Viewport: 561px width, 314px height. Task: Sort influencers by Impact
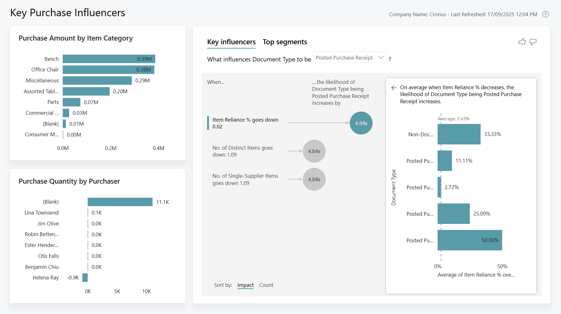[245, 285]
